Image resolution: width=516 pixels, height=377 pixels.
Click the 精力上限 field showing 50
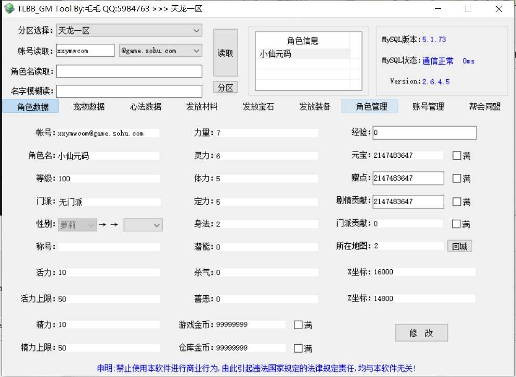pyautogui.click(x=109, y=348)
